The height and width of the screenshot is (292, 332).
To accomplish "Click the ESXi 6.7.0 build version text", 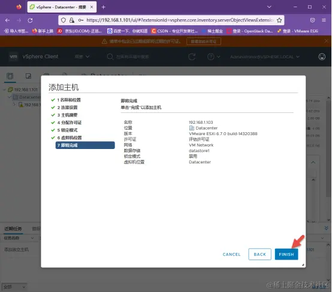I will [x=223, y=134].
